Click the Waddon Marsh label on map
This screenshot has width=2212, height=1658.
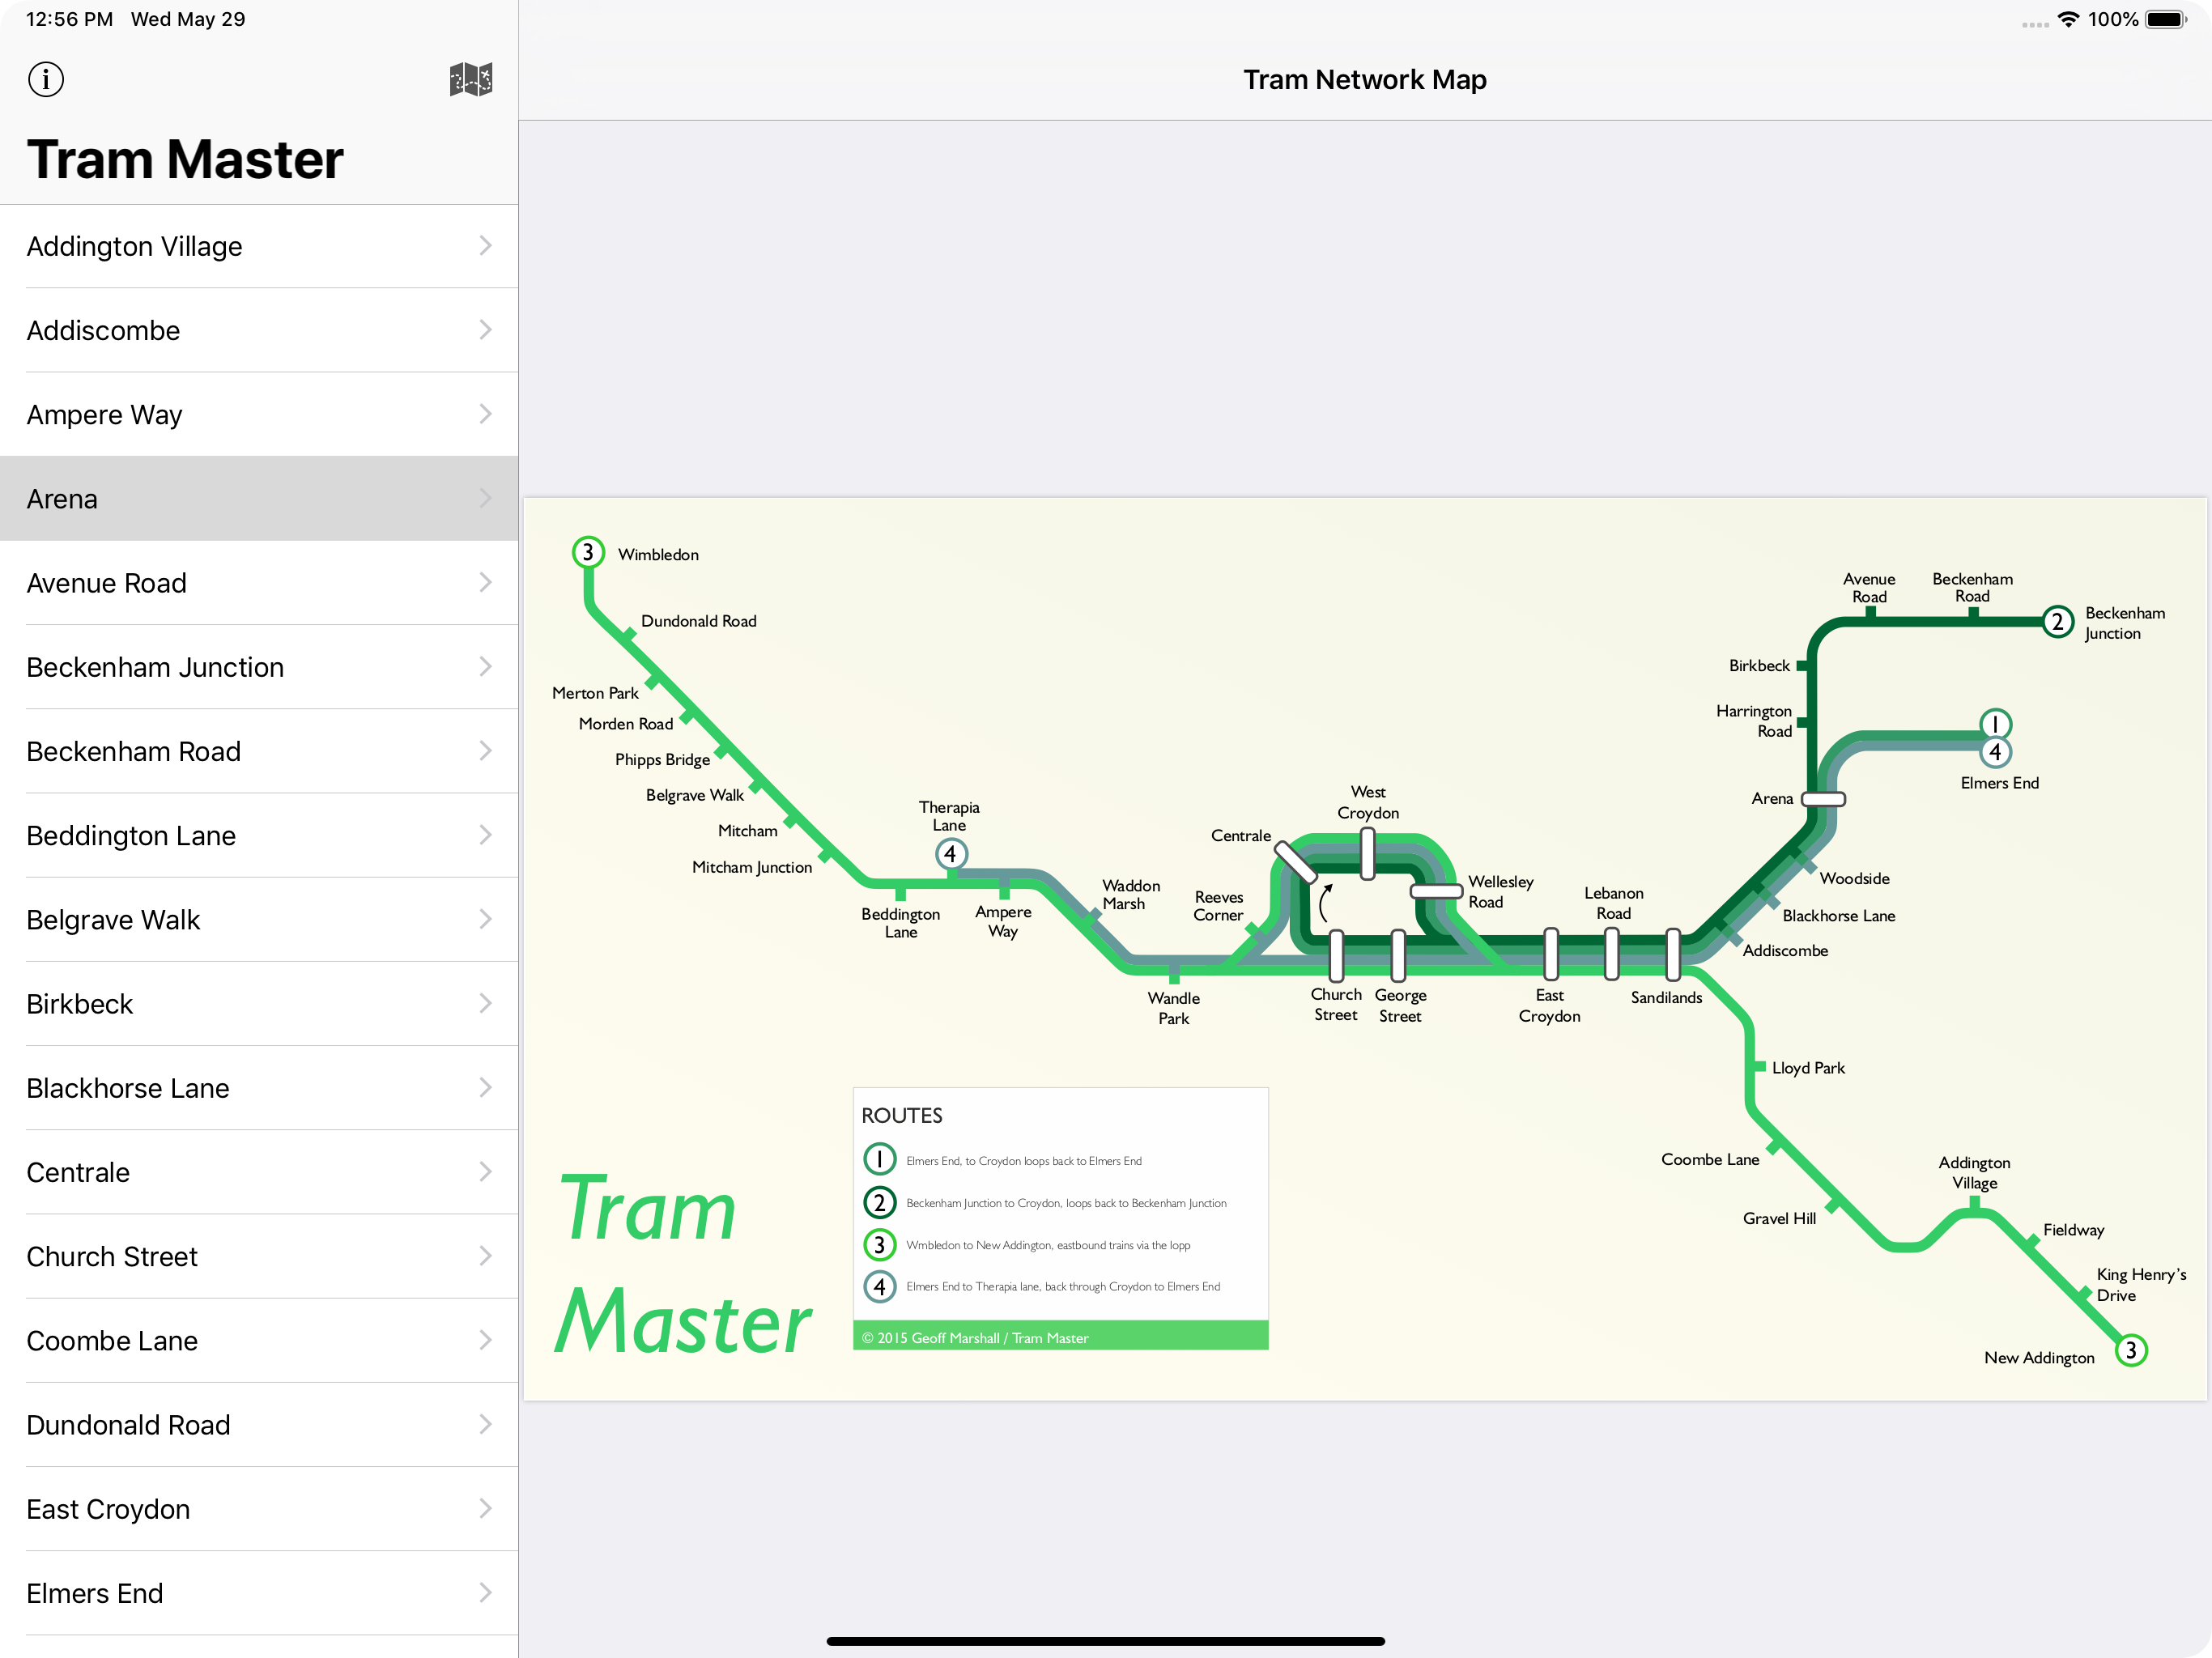[x=1131, y=895]
